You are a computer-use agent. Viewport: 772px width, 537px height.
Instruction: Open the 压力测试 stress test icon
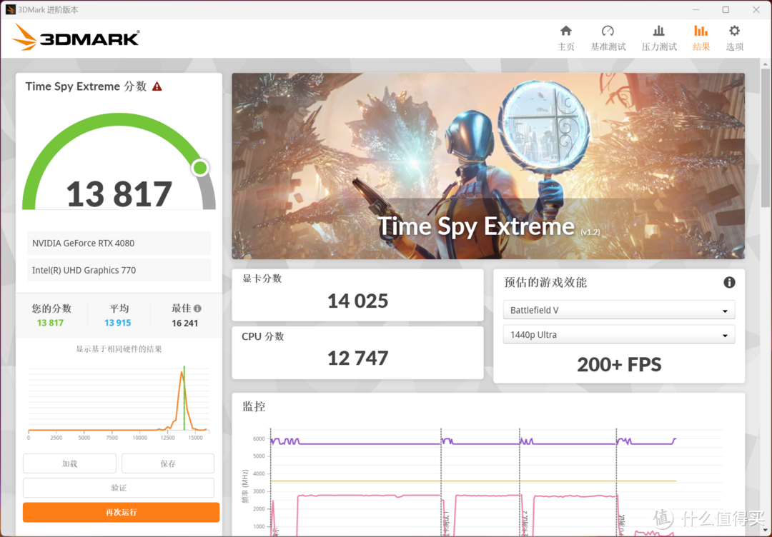659,31
